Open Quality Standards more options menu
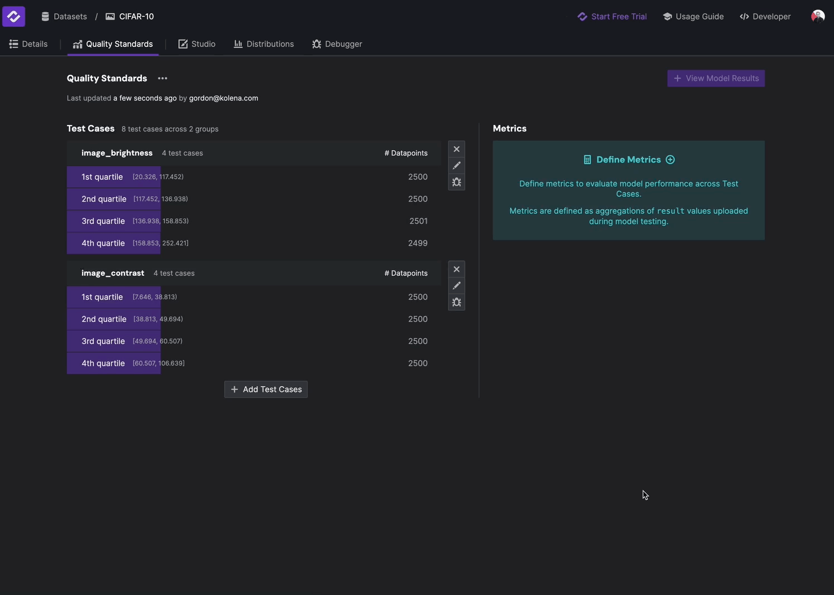The height and width of the screenshot is (595, 834). coord(162,79)
